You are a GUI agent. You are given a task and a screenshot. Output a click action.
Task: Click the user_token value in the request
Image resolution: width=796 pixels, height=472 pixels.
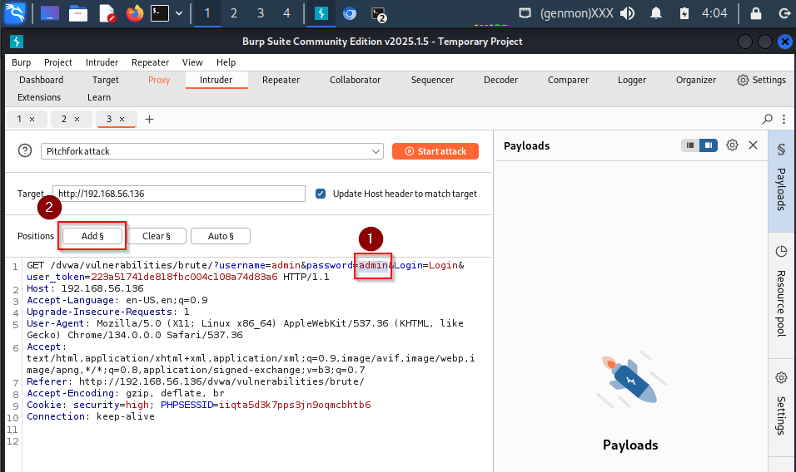point(184,277)
